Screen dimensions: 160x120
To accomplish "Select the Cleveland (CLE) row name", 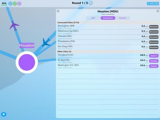I will pos(66,55).
